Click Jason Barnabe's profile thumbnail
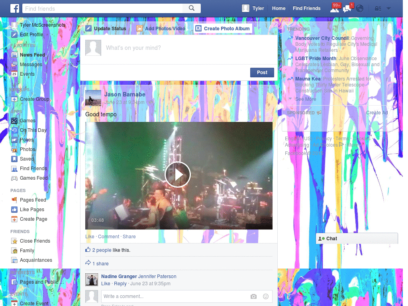Viewport: 408px width, 306px height. pyautogui.click(x=93, y=98)
